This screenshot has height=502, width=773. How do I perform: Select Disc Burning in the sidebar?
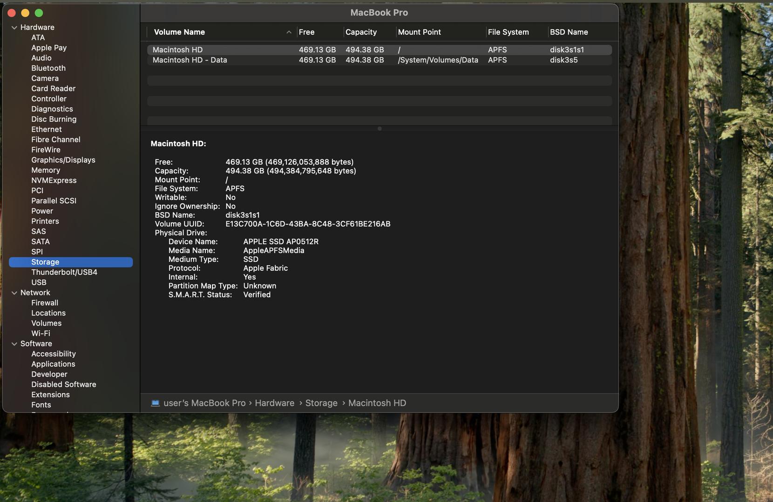point(54,119)
